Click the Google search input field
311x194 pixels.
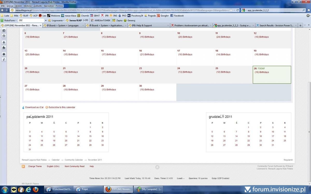275,10
